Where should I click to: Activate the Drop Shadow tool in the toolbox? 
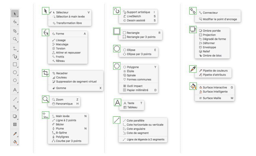click(x=14, y=116)
